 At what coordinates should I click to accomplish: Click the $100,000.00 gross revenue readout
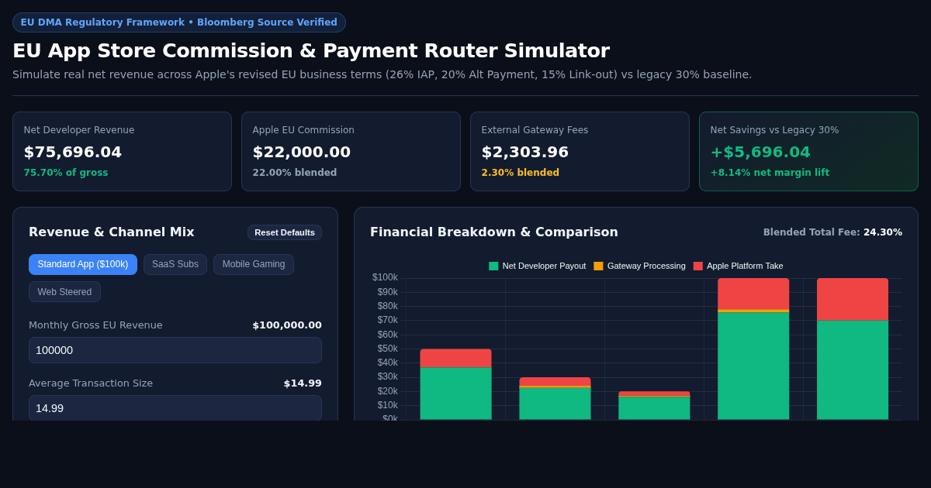click(x=287, y=325)
